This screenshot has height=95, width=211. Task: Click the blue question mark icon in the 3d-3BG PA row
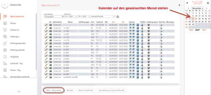click(138, 71)
